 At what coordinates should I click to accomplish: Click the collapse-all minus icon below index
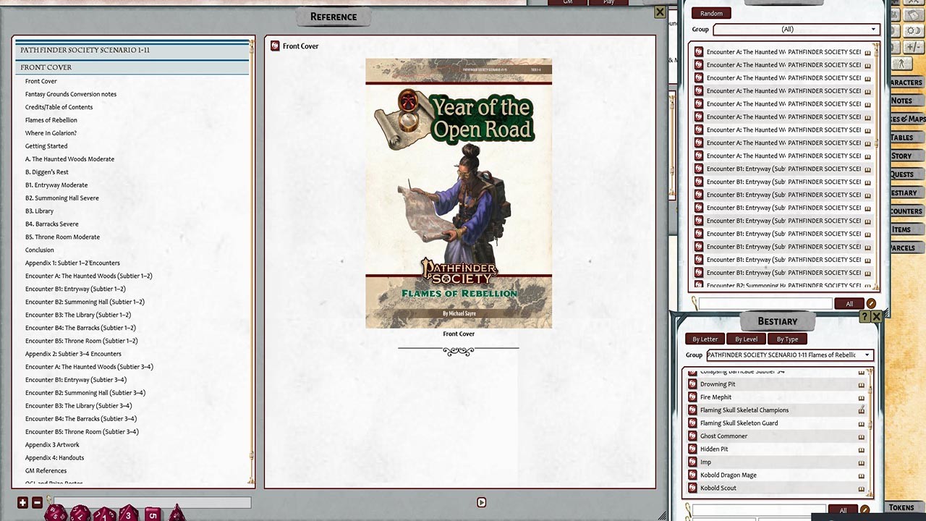37,502
